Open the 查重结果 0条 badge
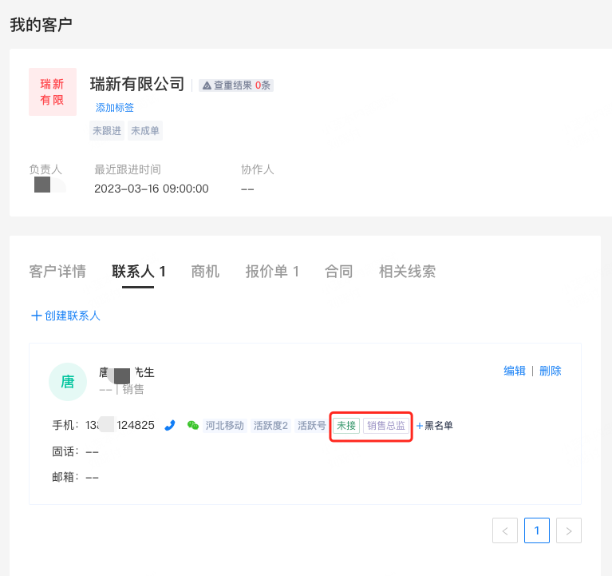 (236, 85)
